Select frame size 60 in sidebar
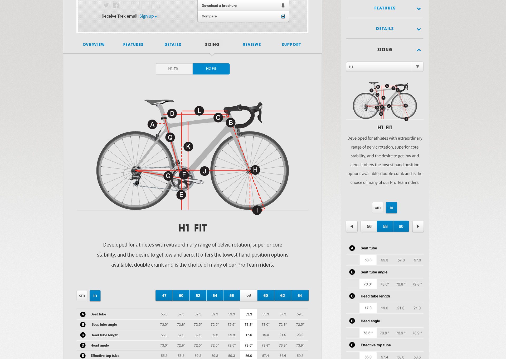 point(401,226)
